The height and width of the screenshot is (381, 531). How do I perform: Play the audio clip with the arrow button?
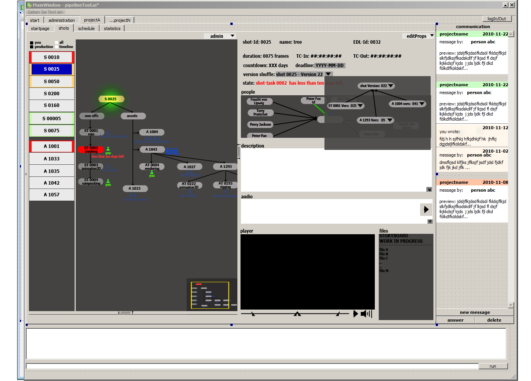[426, 210]
